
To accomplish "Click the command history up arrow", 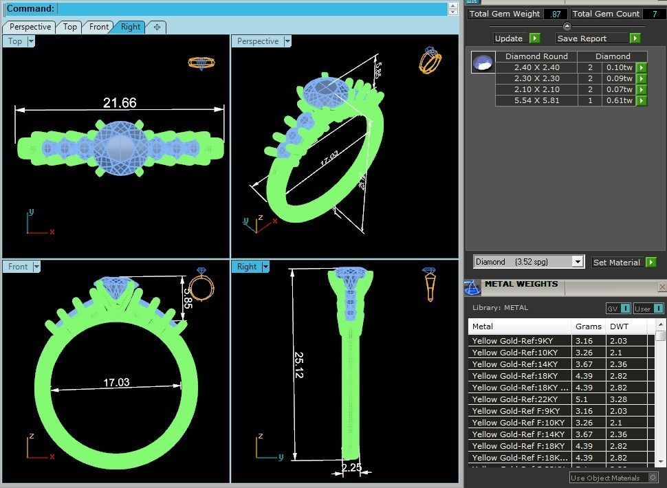I will pos(453,5).
